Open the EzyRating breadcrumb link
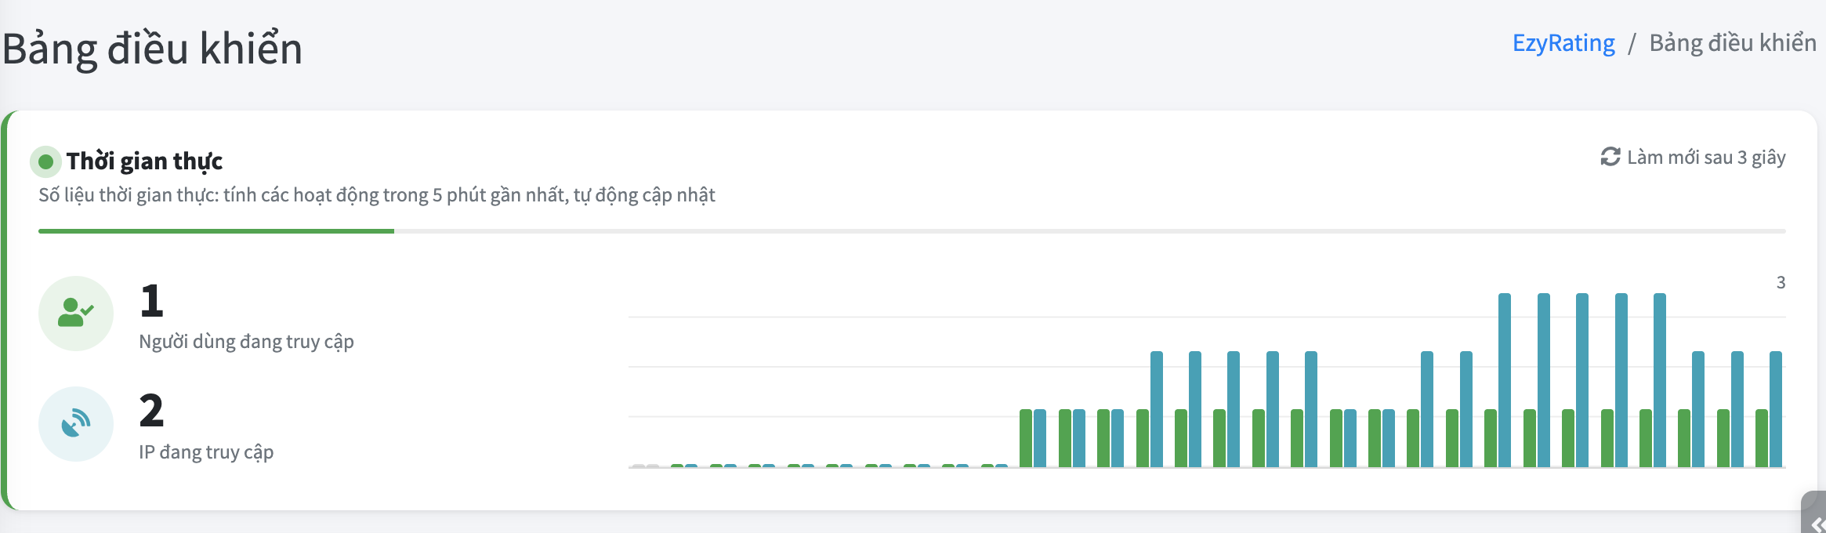Viewport: 1826px width, 533px height. [x=1563, y=42]
